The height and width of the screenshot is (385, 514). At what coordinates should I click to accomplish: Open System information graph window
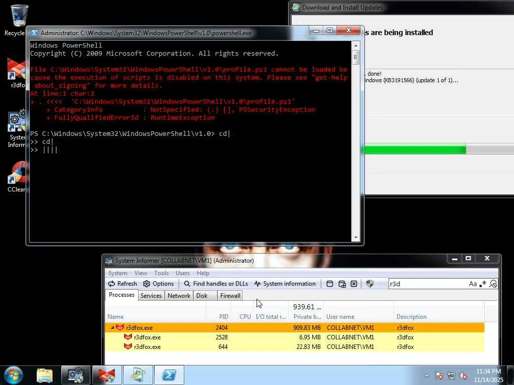click(285, 284)
